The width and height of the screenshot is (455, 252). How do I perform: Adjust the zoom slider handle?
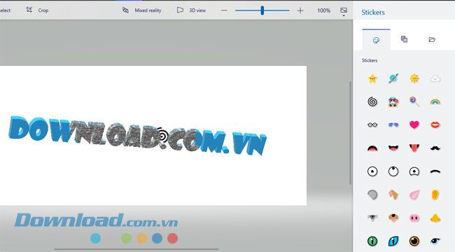pos(262,10)
